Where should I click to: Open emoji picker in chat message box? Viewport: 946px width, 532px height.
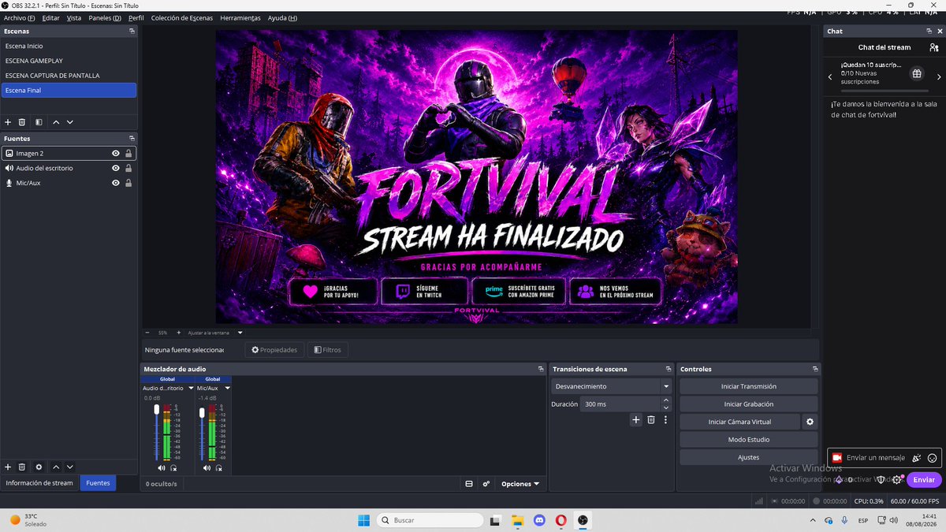click(933, 458)
